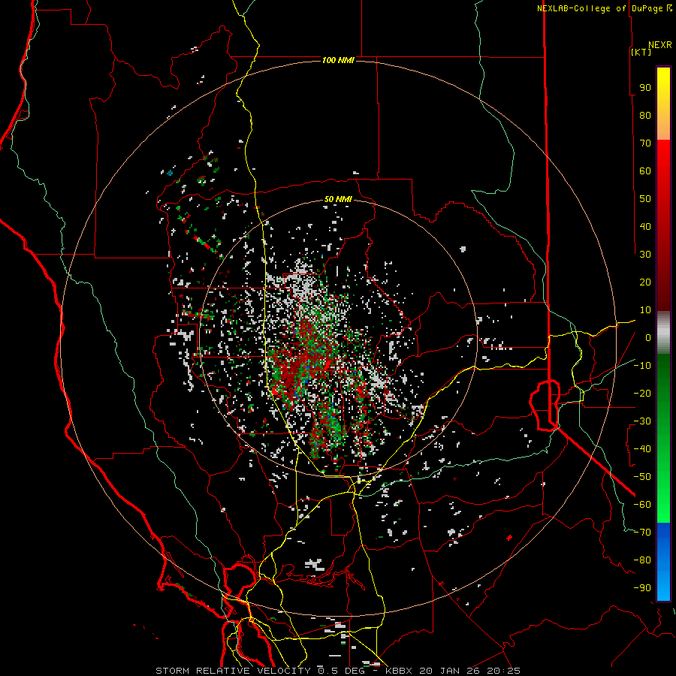This screenshot has width=676, height=676.
Task: Click the 50 NMI range ring label
Action: [x=338, y=199]
